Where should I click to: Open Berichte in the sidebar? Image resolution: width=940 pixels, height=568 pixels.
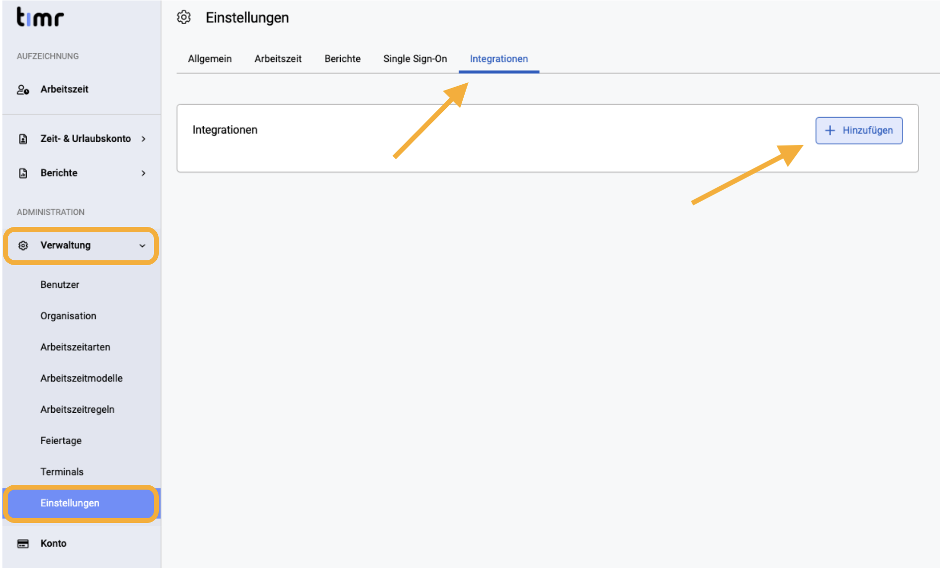81,173
